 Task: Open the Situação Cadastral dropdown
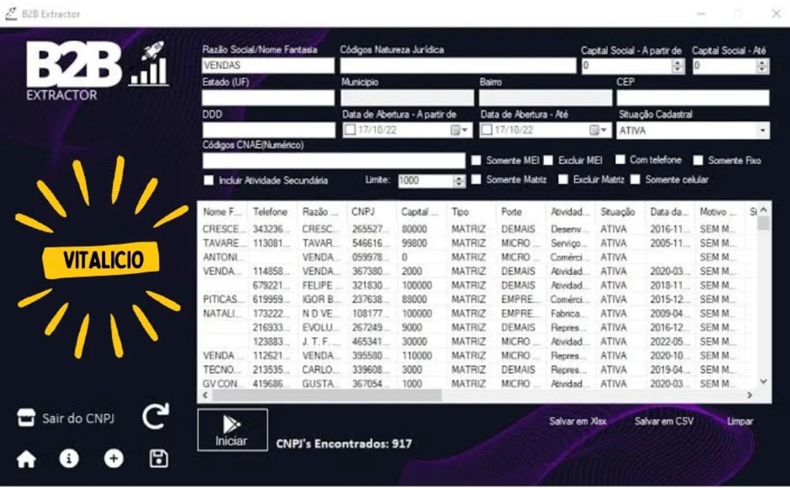coord(763,131)
